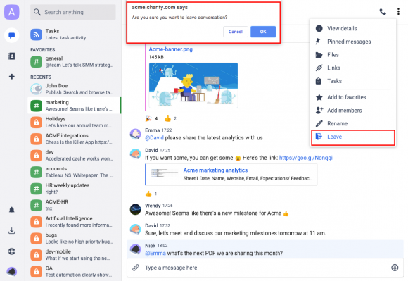The image size is (408, 281).
Task: Open the Acme marketing analytics link
Action: 215,170
